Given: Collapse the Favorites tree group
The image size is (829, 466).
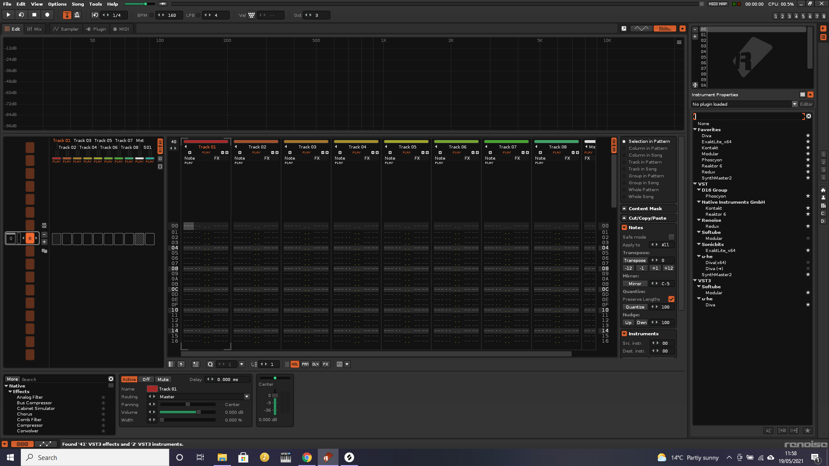Looking at the screenshot, I should click(695, 129).
